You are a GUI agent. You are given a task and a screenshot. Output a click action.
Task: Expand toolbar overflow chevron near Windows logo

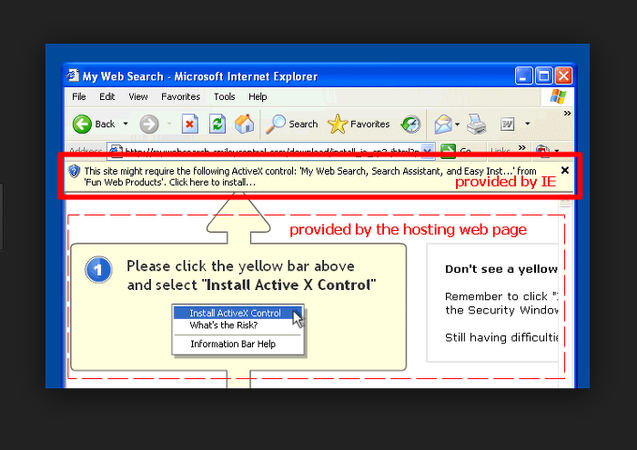567,114
